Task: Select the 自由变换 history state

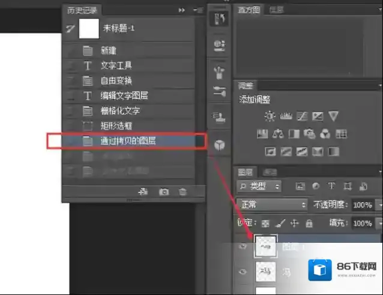Action: (116, 80)
